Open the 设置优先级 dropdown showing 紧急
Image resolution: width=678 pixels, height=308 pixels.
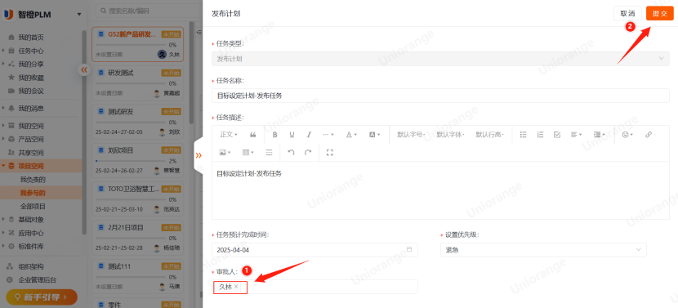[x=543, y=250]
